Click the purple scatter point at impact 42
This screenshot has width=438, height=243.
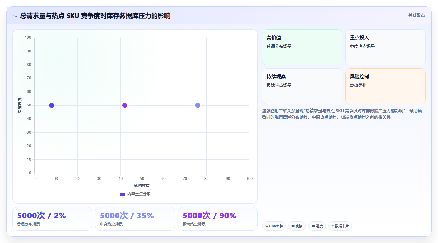click(125, 106)
